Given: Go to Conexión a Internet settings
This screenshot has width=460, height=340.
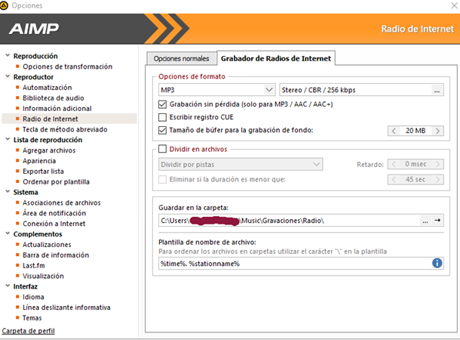Looking at the screenshot, I should [54, 224].
